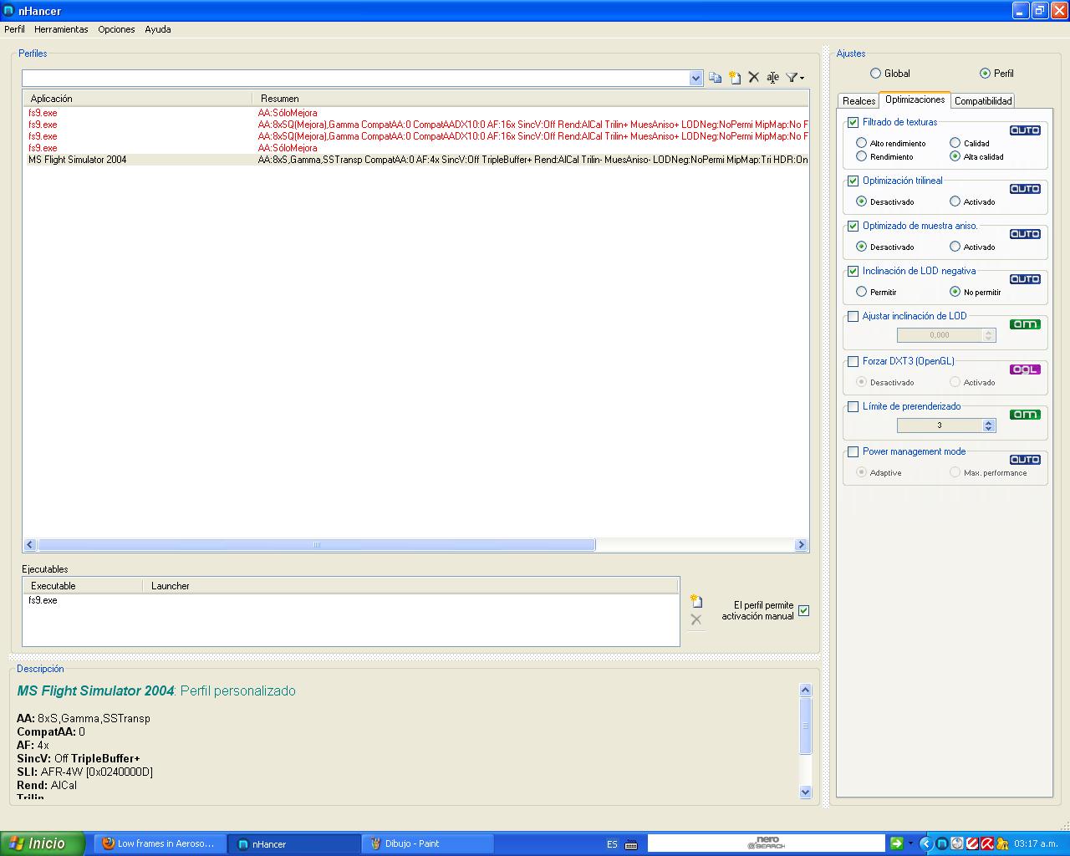Open the profile filter funnel menu
Image resolution: width=1070 pixels, height=856 pixels.
pyautogui.click(x=796, y=78)
